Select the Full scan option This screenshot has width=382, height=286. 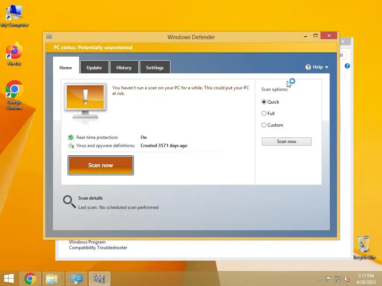click(x=268, y=113)
